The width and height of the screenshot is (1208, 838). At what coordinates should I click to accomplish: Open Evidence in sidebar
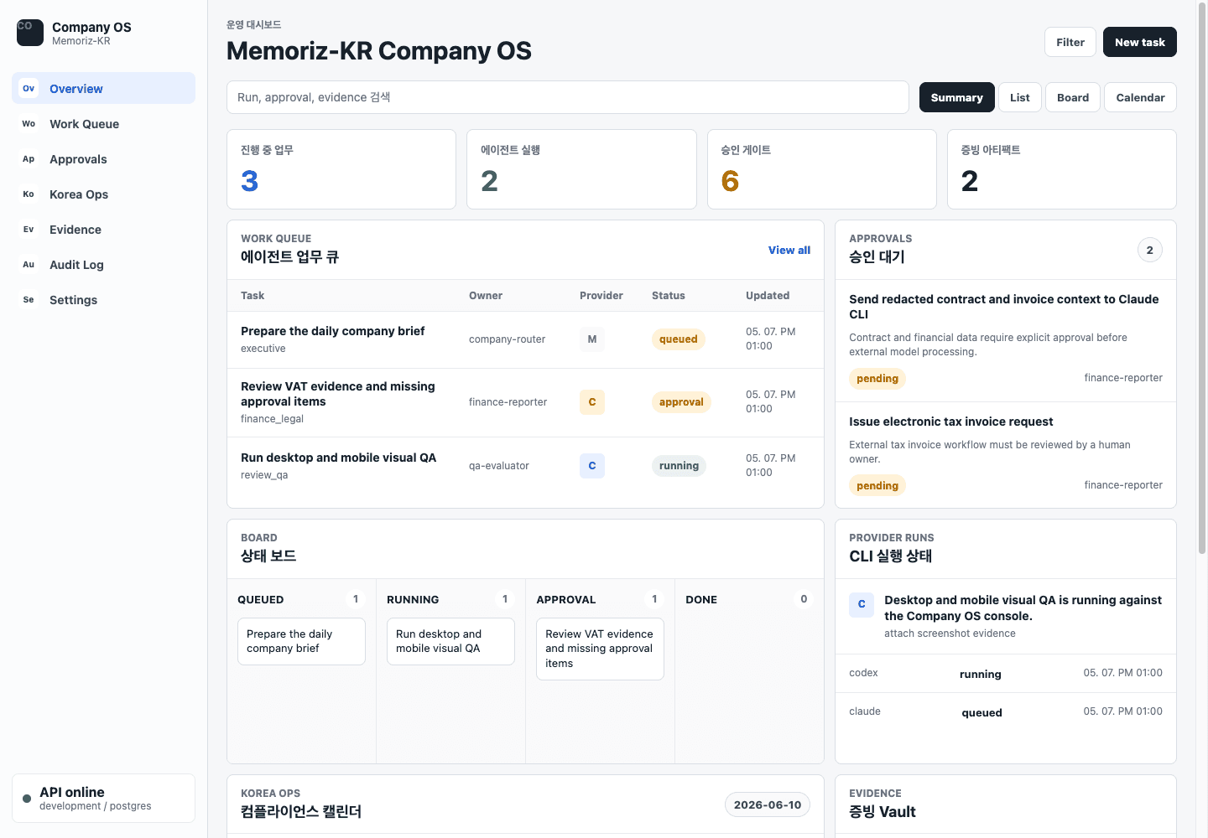pyautogui.click(x=103, y=229)
